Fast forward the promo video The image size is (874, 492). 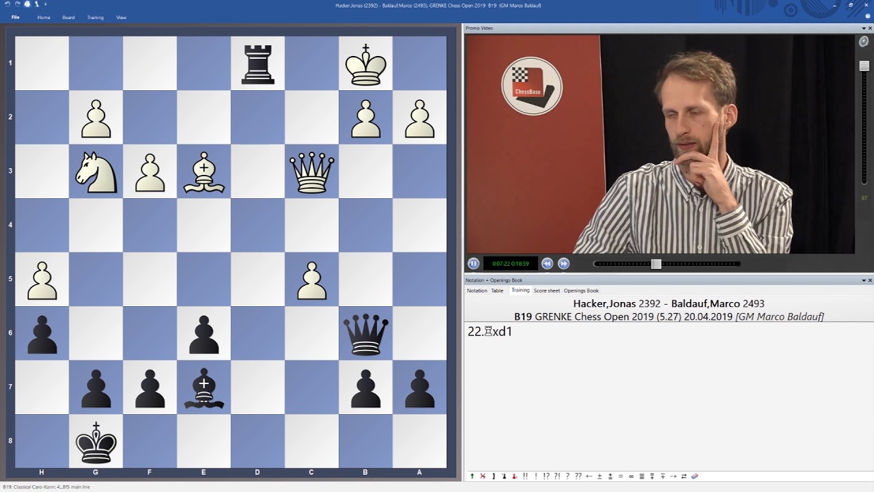pyautogui.click(x=563, y=263)
